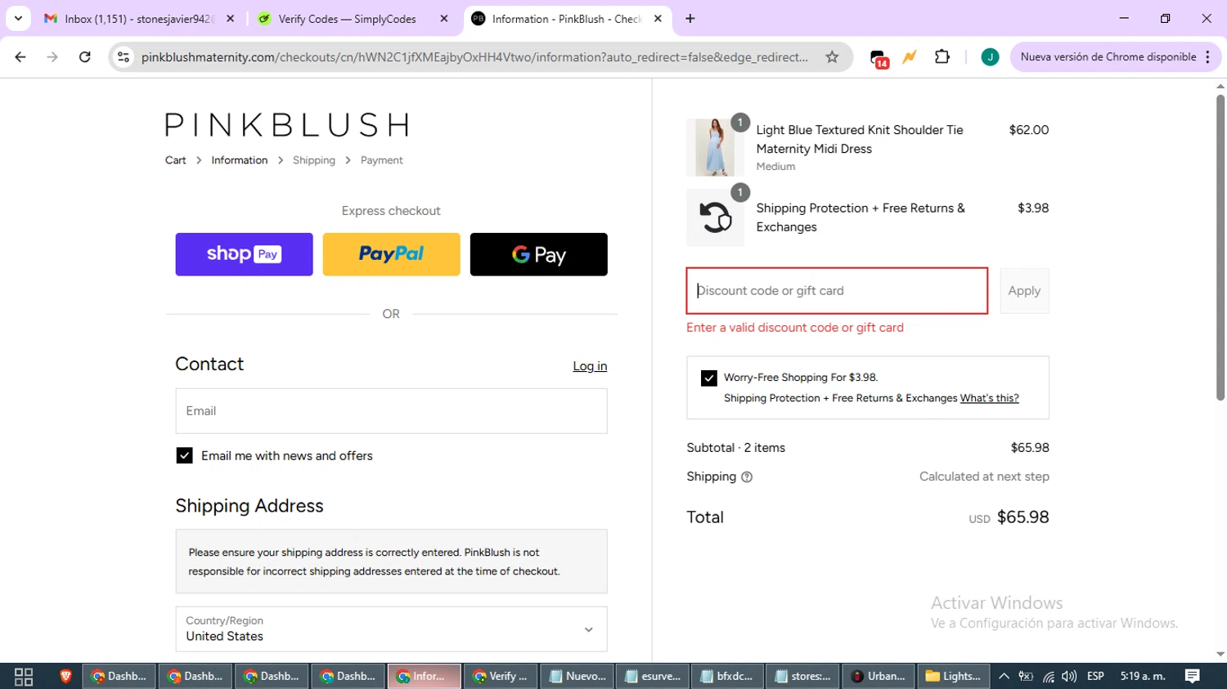Open the battery status tray icon
The width and height of the screenshot is (1227, 689).
[1026, 676]
